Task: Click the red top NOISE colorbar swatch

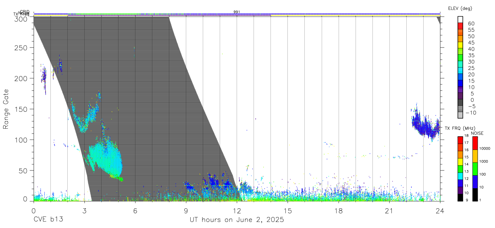Action: (475, 143)
